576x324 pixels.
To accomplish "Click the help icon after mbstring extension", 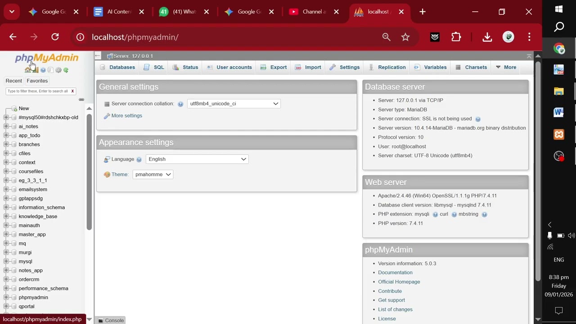I will coord(484,215).
